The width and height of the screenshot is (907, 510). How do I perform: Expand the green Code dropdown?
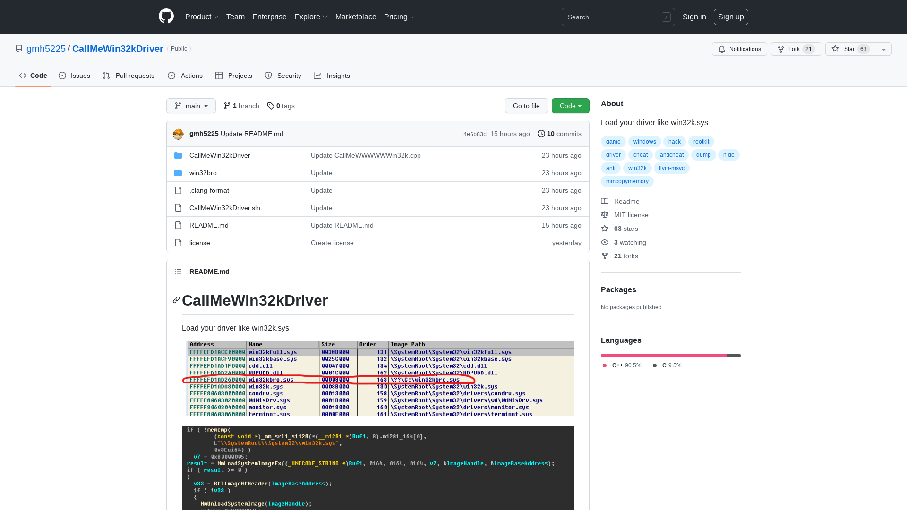coord(570,106)
